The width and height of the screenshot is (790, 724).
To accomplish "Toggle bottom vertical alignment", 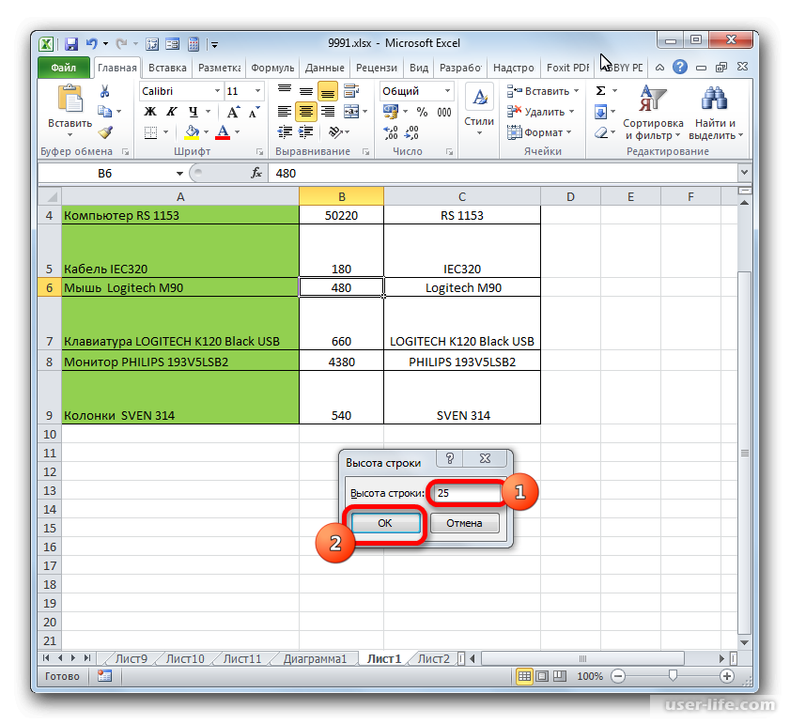I will pos(328,92).
